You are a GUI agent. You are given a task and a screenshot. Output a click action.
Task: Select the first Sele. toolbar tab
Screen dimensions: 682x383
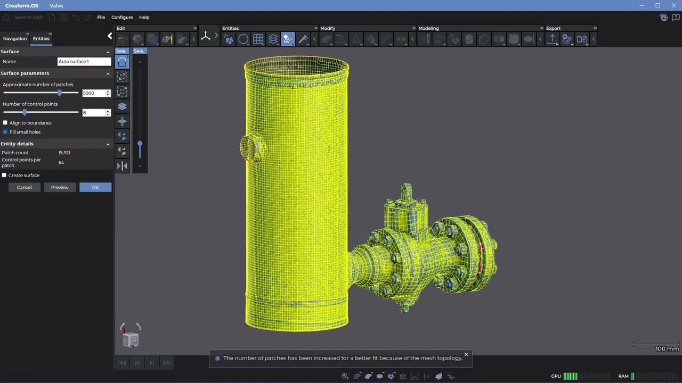tap(121, 51)
